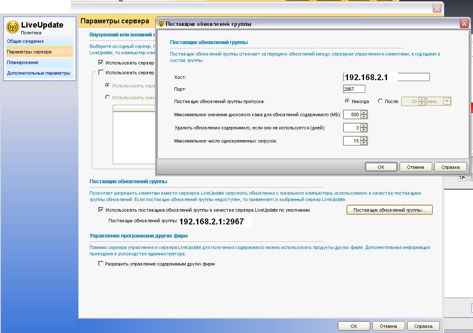Decrease disk cache size below 500
The height and width of the screenshot is (333, 473).
point(364,117)
